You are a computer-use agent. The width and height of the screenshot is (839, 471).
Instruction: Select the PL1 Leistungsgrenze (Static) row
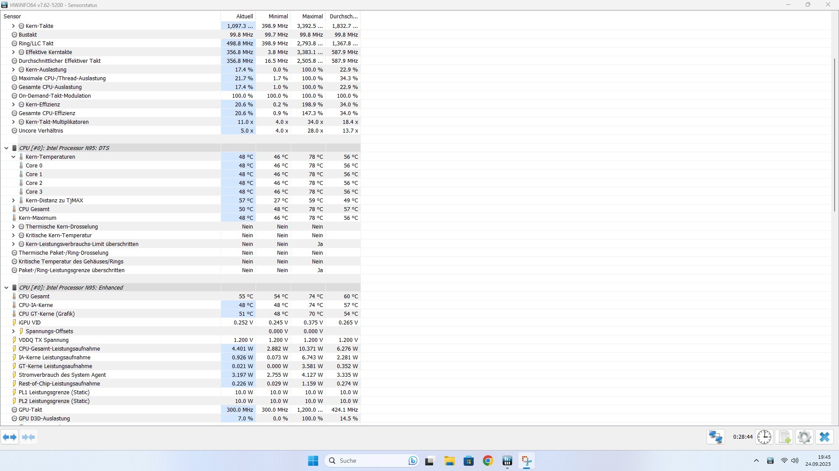180,392
